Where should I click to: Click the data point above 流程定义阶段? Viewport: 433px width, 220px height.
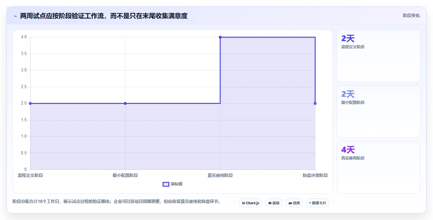[30, 103]
